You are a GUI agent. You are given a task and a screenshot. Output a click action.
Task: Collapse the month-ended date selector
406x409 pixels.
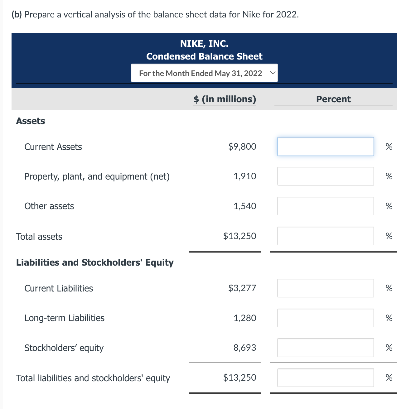click(272, 73)
